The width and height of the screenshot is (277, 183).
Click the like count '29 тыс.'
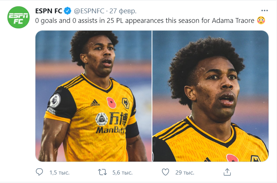[x=185, y=172]
